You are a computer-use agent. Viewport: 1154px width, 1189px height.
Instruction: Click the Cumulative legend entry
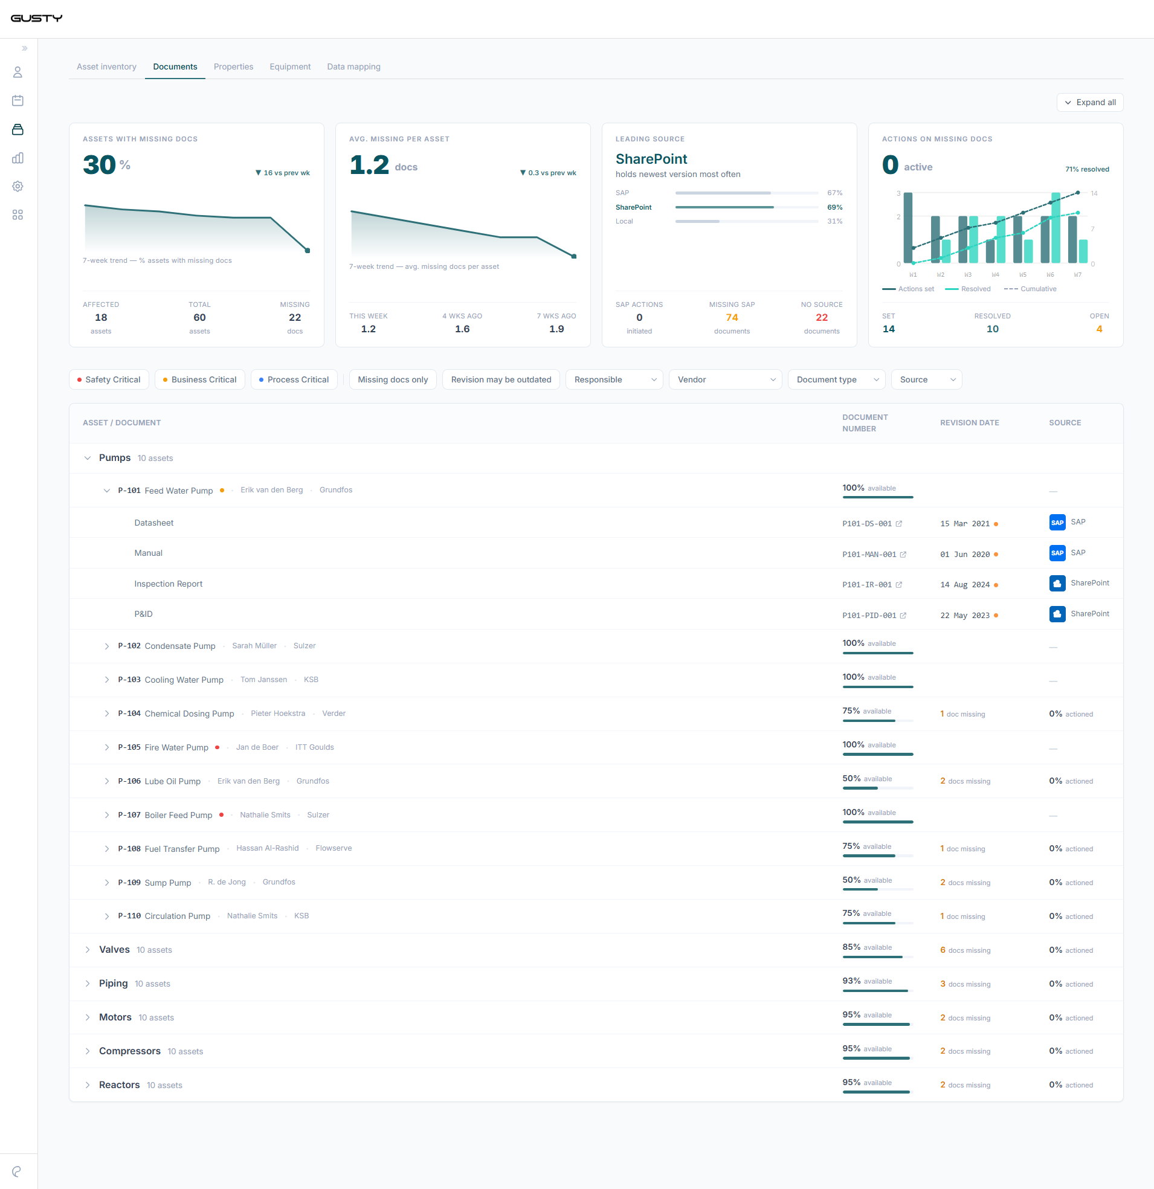coord(1030,289)
